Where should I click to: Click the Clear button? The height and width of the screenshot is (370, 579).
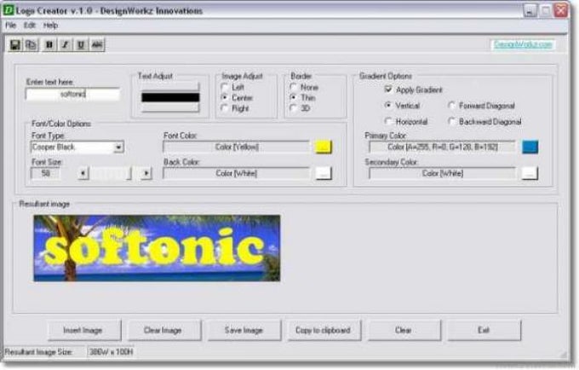[x=404, y=331]
